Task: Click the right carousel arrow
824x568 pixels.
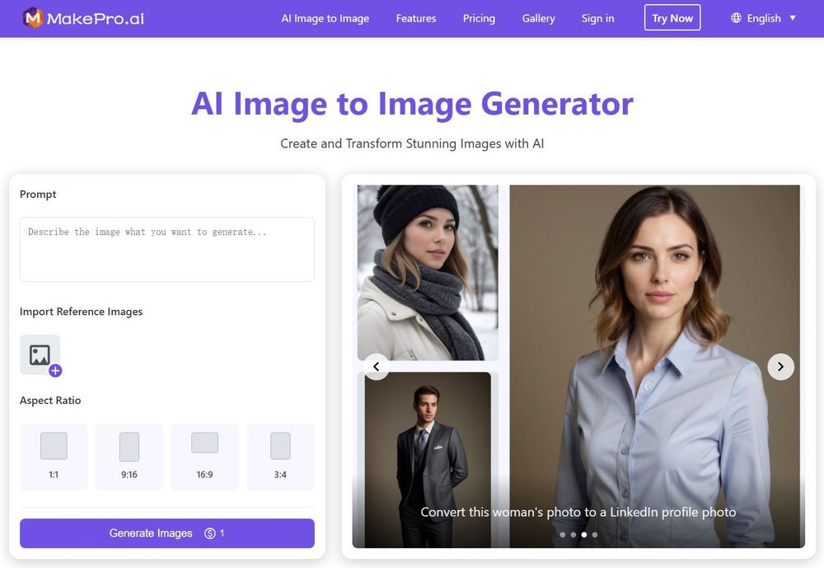Action: (780, 367)
